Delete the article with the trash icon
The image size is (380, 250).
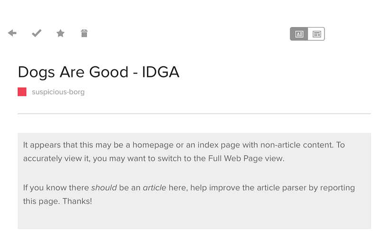pos(84,33)
